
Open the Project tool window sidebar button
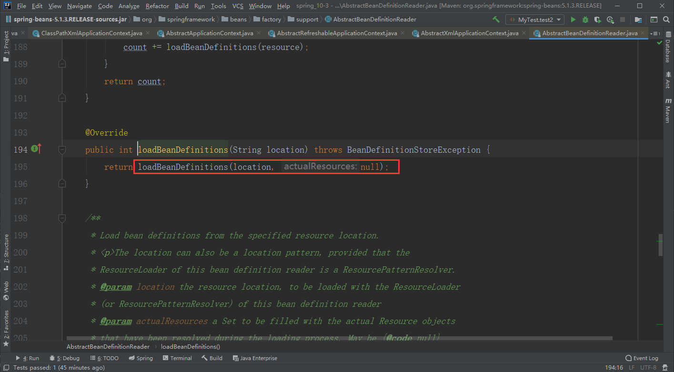(6, 46)
